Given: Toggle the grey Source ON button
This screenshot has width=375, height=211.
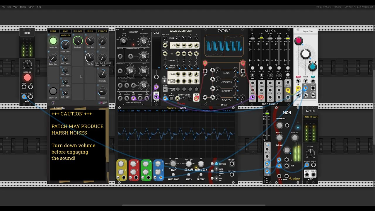Looking at the screenshot, I should click(53, 91).
